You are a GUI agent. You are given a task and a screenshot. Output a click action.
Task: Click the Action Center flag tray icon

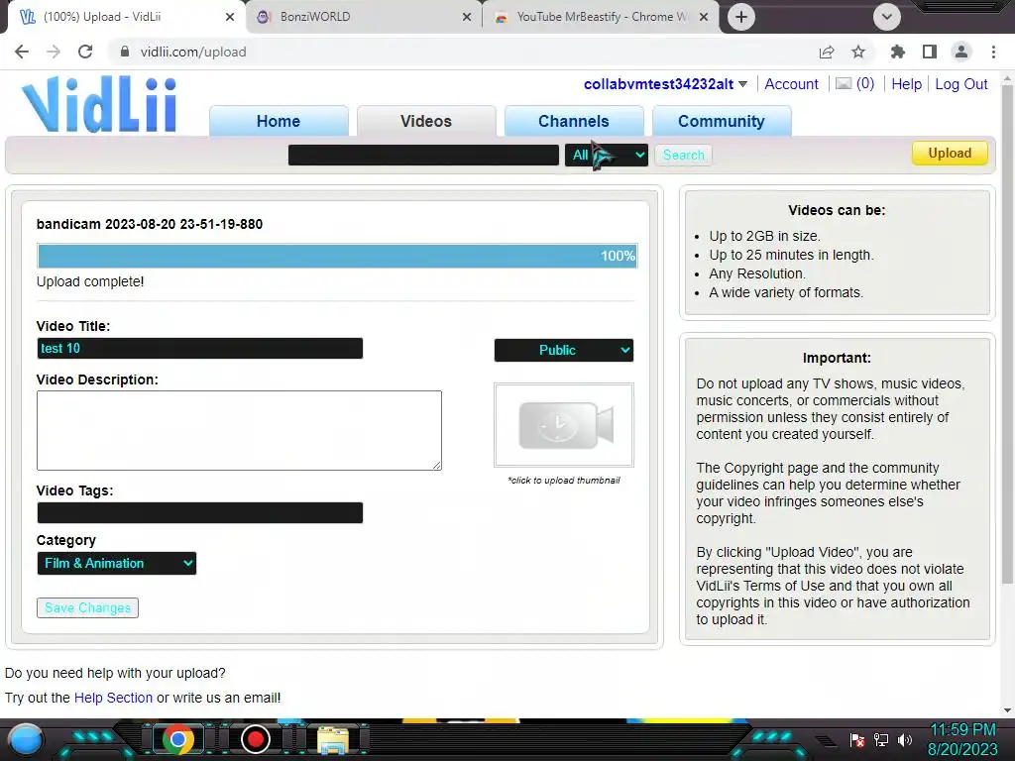tap(857, 739)
